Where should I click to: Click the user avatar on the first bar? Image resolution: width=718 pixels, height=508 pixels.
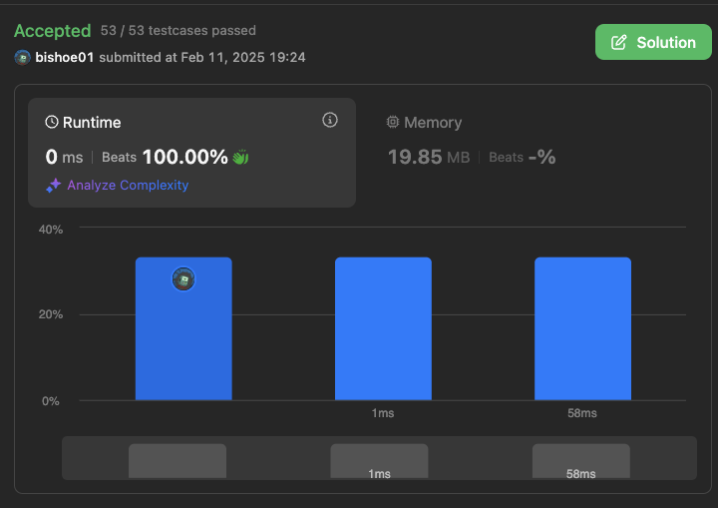(x=183, y=278)
